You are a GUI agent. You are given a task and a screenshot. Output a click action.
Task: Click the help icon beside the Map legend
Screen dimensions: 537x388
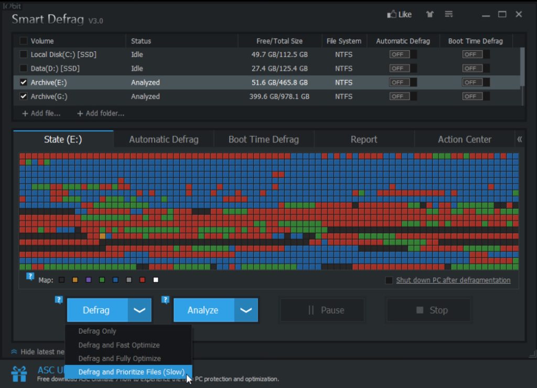tap(30, 277)
